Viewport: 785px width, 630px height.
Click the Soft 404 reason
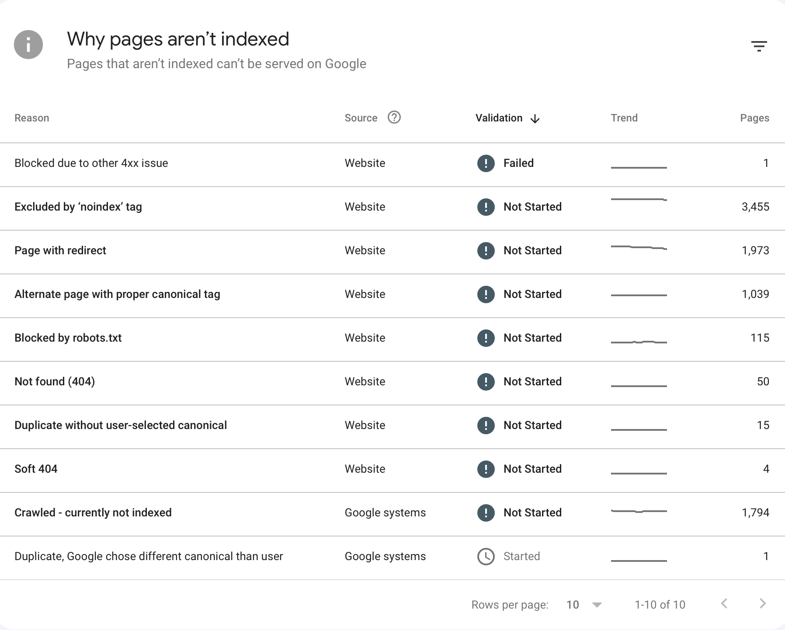point(36,469)
